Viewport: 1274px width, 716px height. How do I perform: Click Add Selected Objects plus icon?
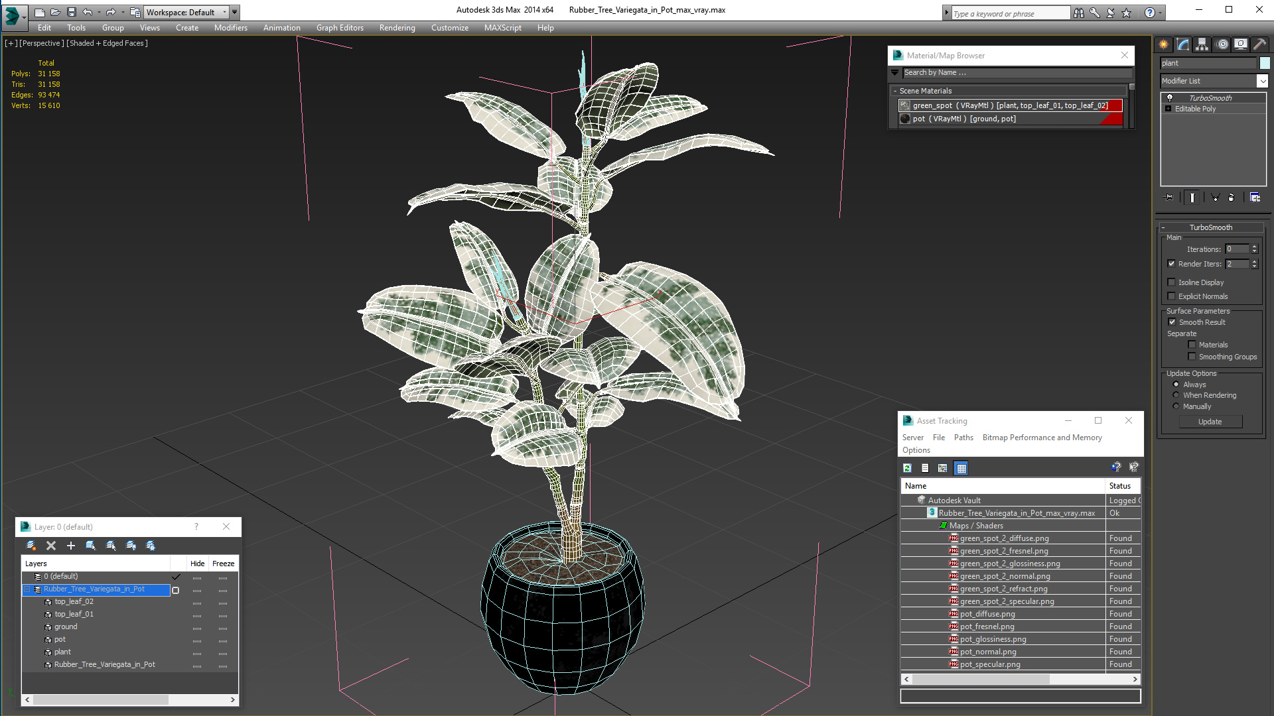71,546
